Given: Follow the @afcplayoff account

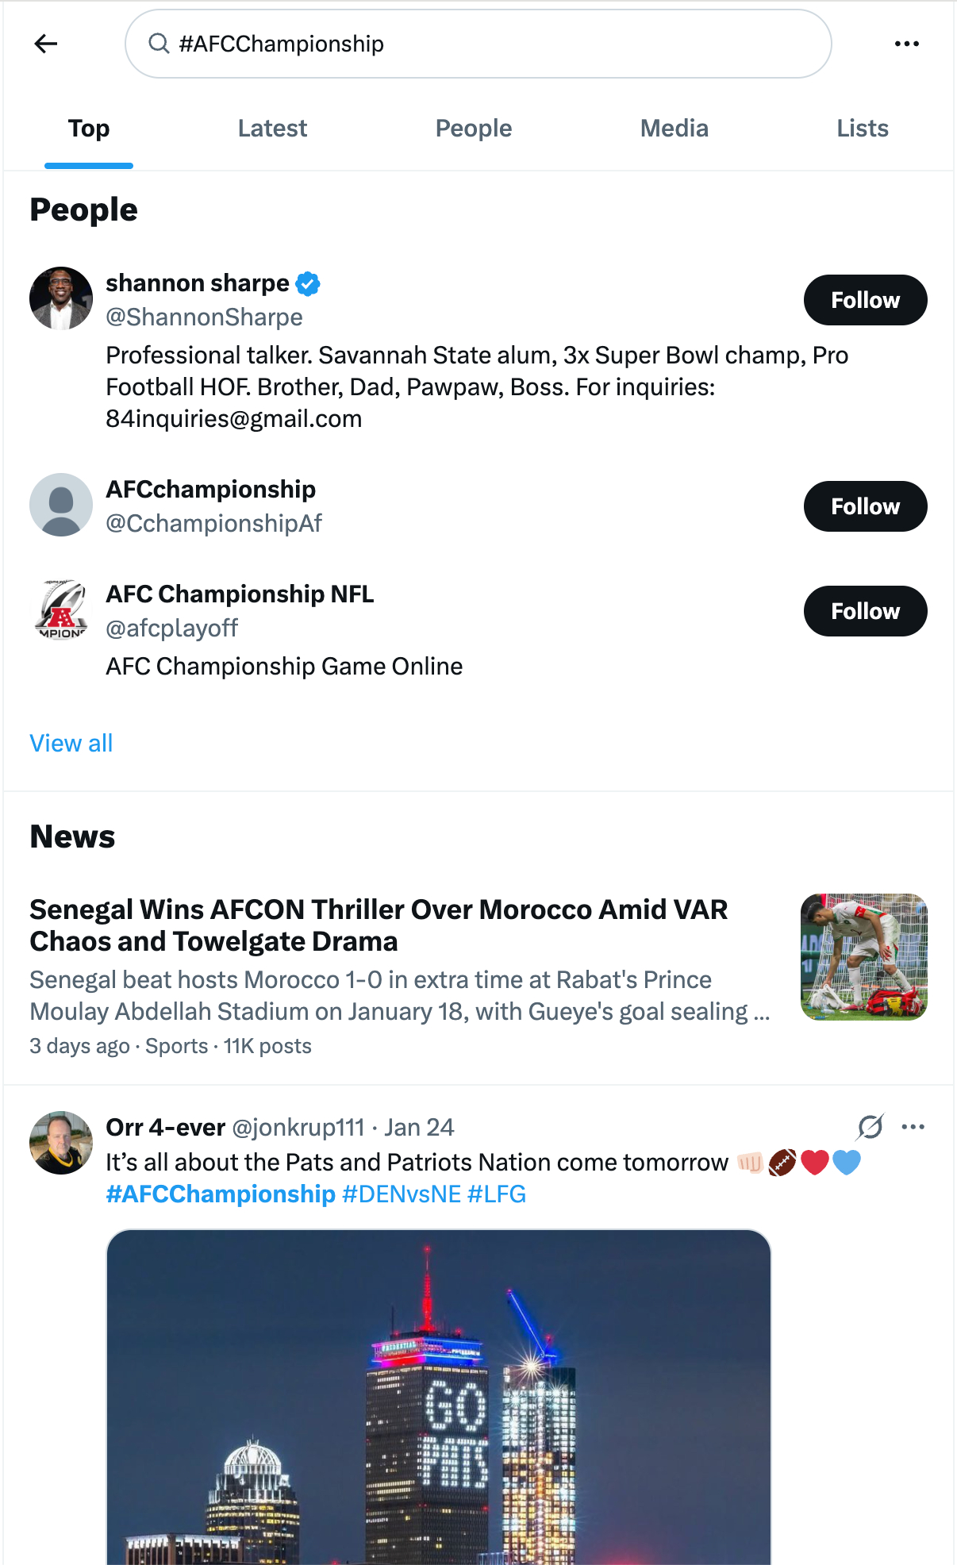Looking at the screenshot, I should (x=865, y=611).
